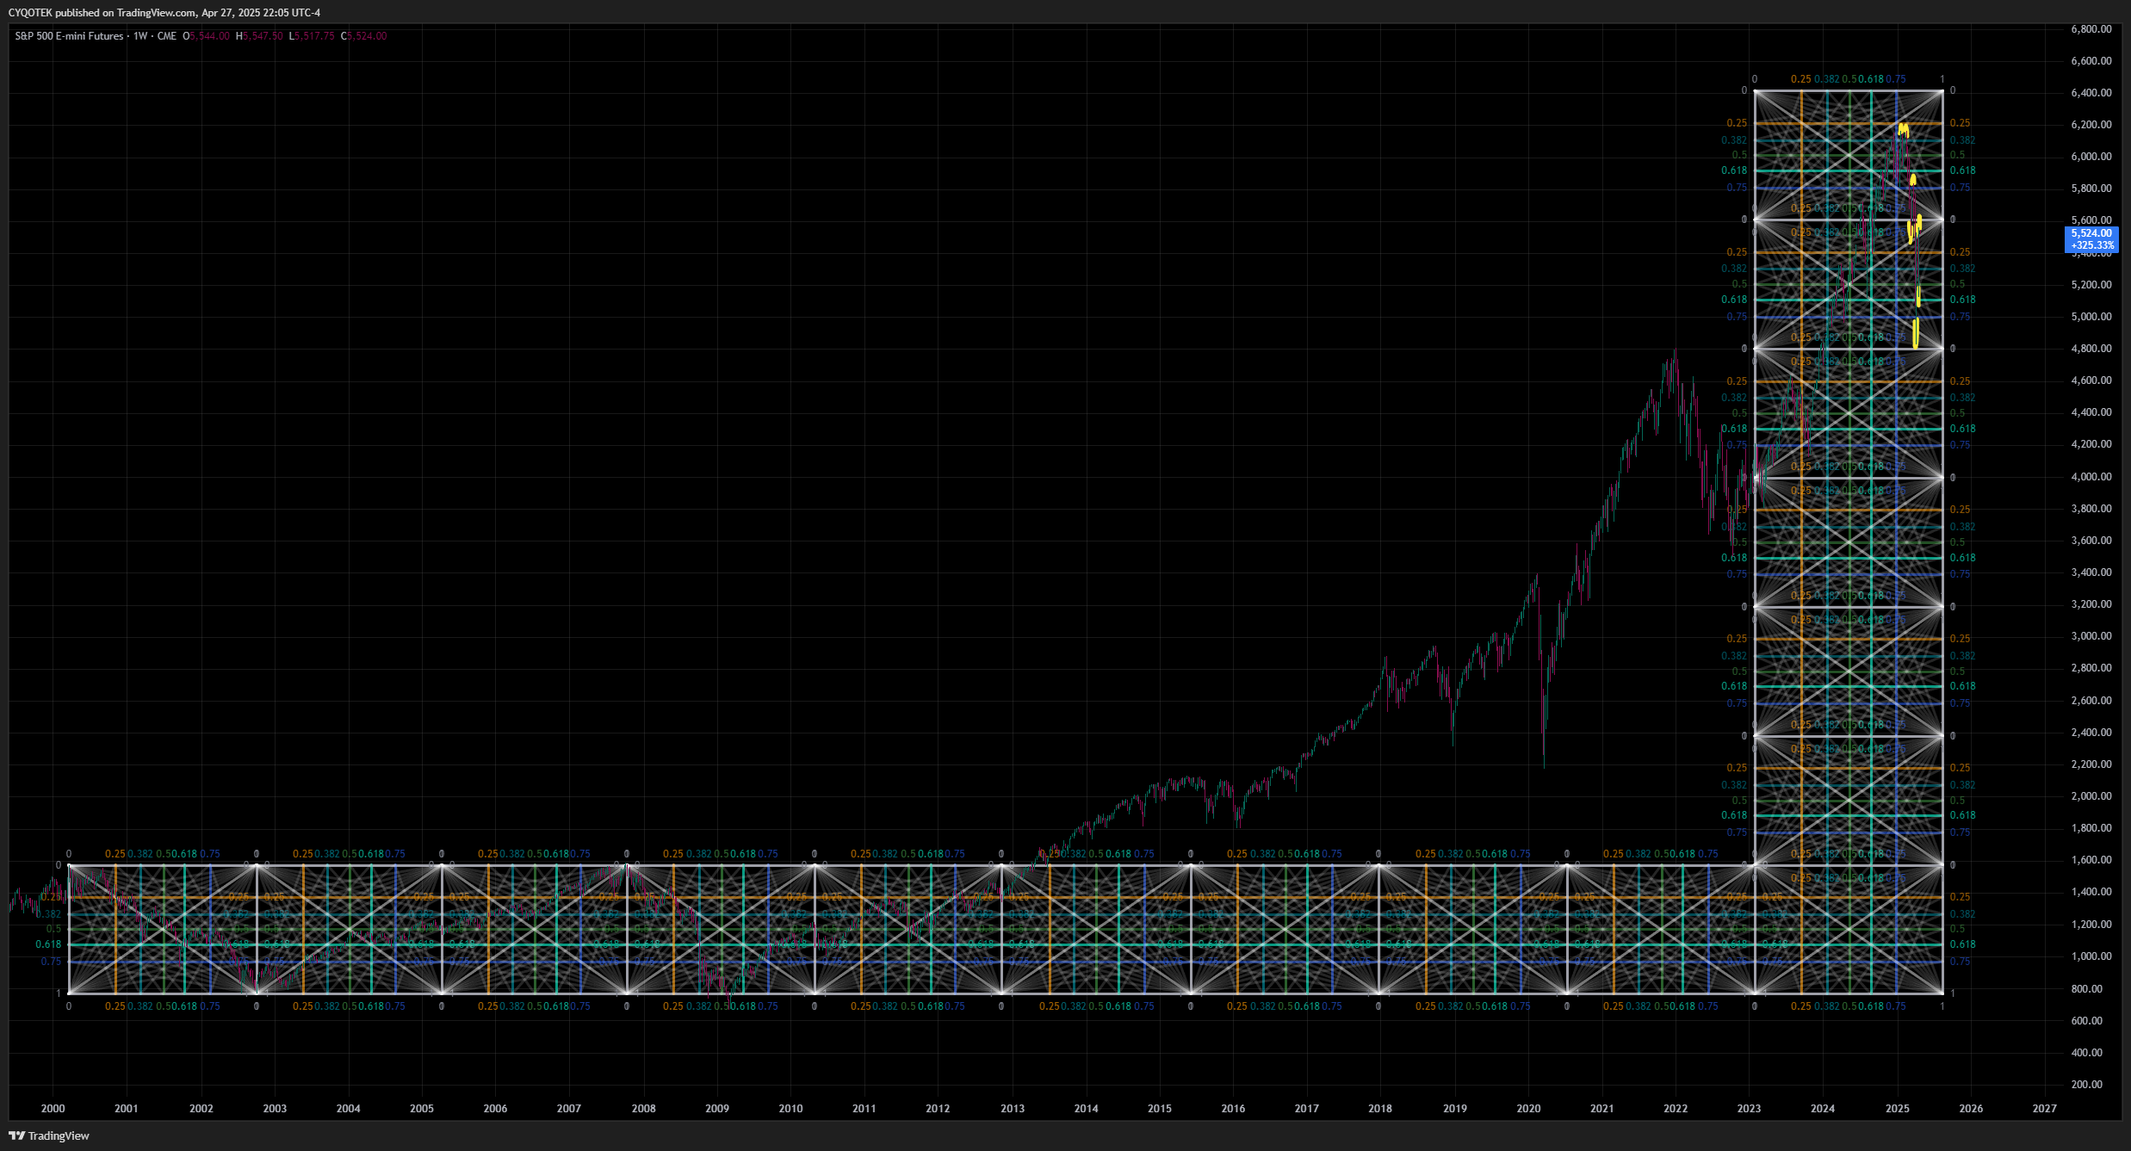Click the 2022 label on the time axis

[1676, 1109]
